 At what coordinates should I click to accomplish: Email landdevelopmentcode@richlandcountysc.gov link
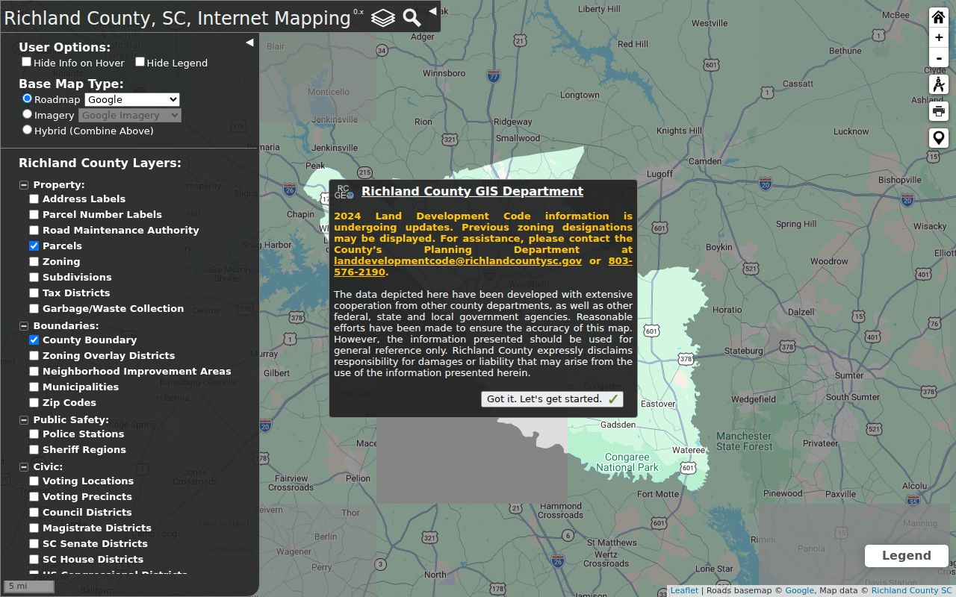pyautogui.click(x=458, y=261)
